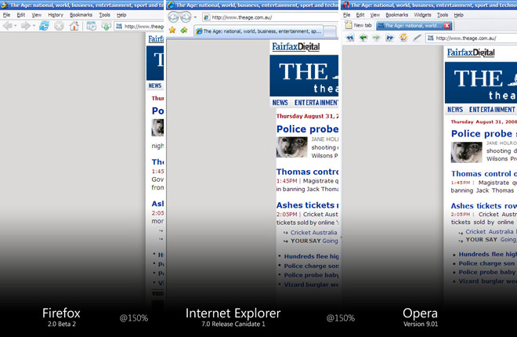Image resolution: width=517 pixels, height=337 pixels.
Task: Click the Firefox Forward arrow button
Action: [25, 26]
